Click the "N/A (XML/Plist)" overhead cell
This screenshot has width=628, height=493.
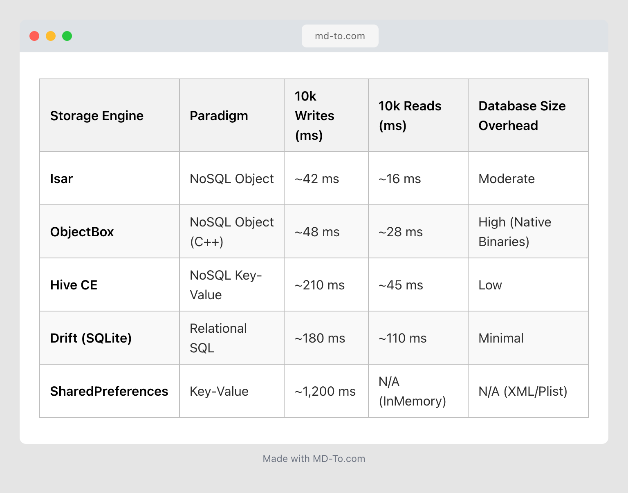pyautogui.click(x=528, y=391)
